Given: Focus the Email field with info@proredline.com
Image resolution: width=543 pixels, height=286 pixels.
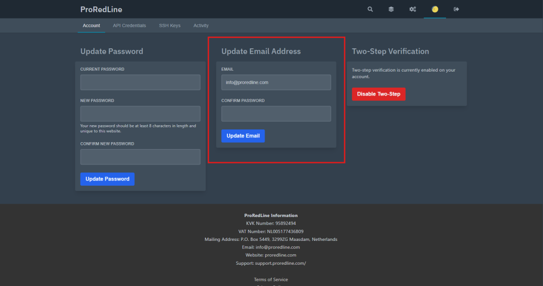Looking at the screenshot, I should pyautogui.click(x=276, y=82).
